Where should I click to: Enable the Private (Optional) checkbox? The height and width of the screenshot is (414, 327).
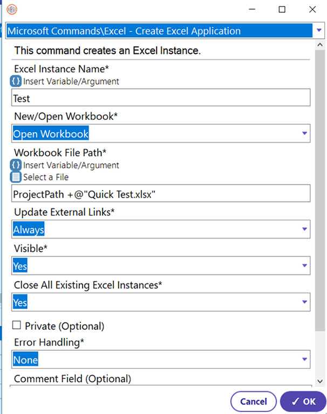pos(17,325)
